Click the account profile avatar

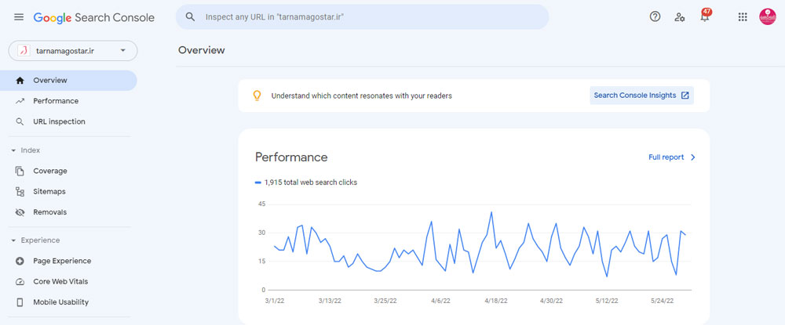767,16
